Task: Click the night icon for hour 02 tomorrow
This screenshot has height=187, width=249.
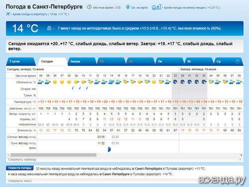Action: [197, 82]
